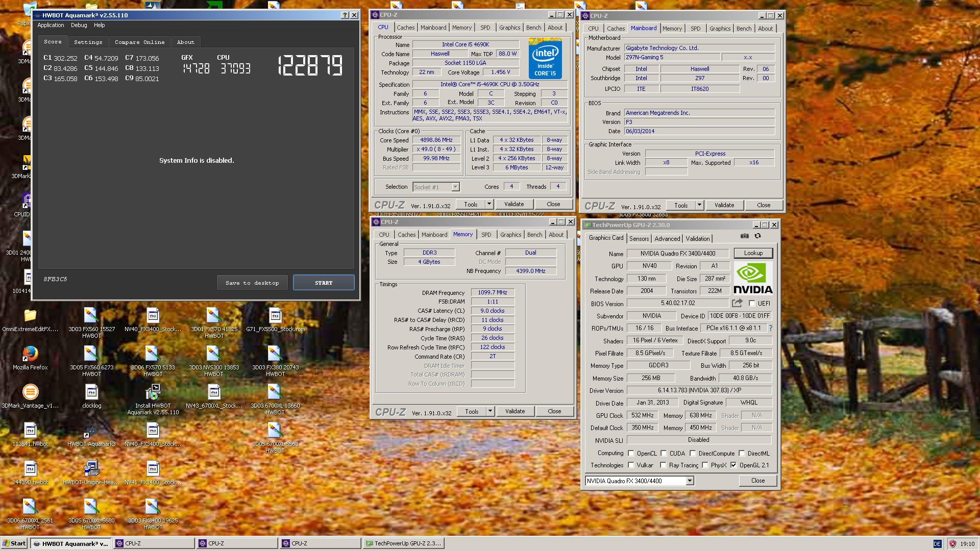The width and height of the screenshot is (980, 551).
Task: Open 3D06 FX570 5133 HWBOT file
Action: (x=153, y=361)
